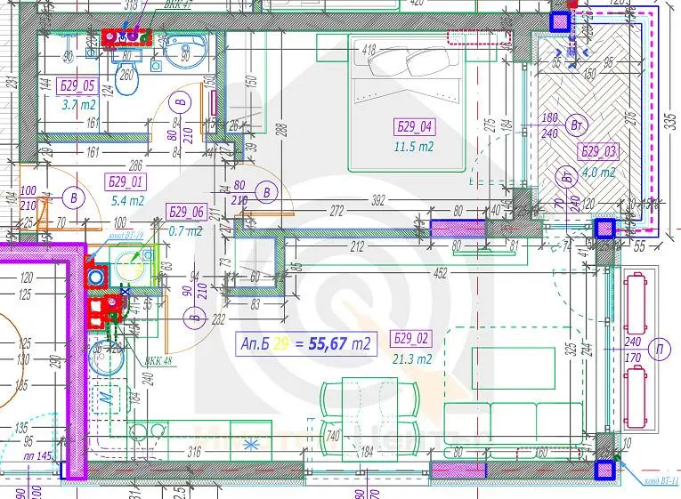The width and height of the screenshot is (681, 499).
Task: Click the 21.3 m2 living room area text
Action: tap(412, 359)
